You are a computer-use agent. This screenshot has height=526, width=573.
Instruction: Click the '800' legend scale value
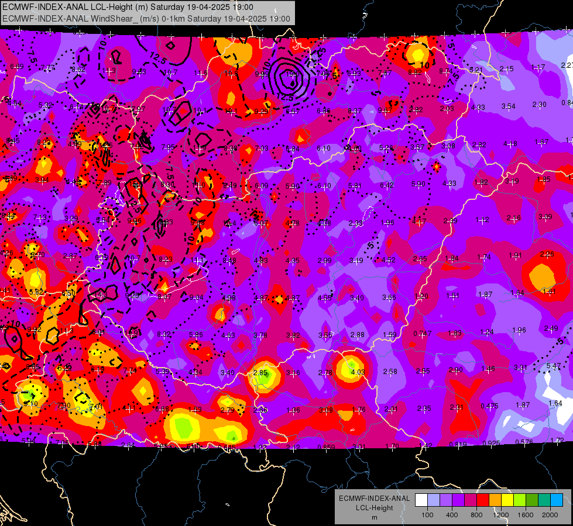476,515
